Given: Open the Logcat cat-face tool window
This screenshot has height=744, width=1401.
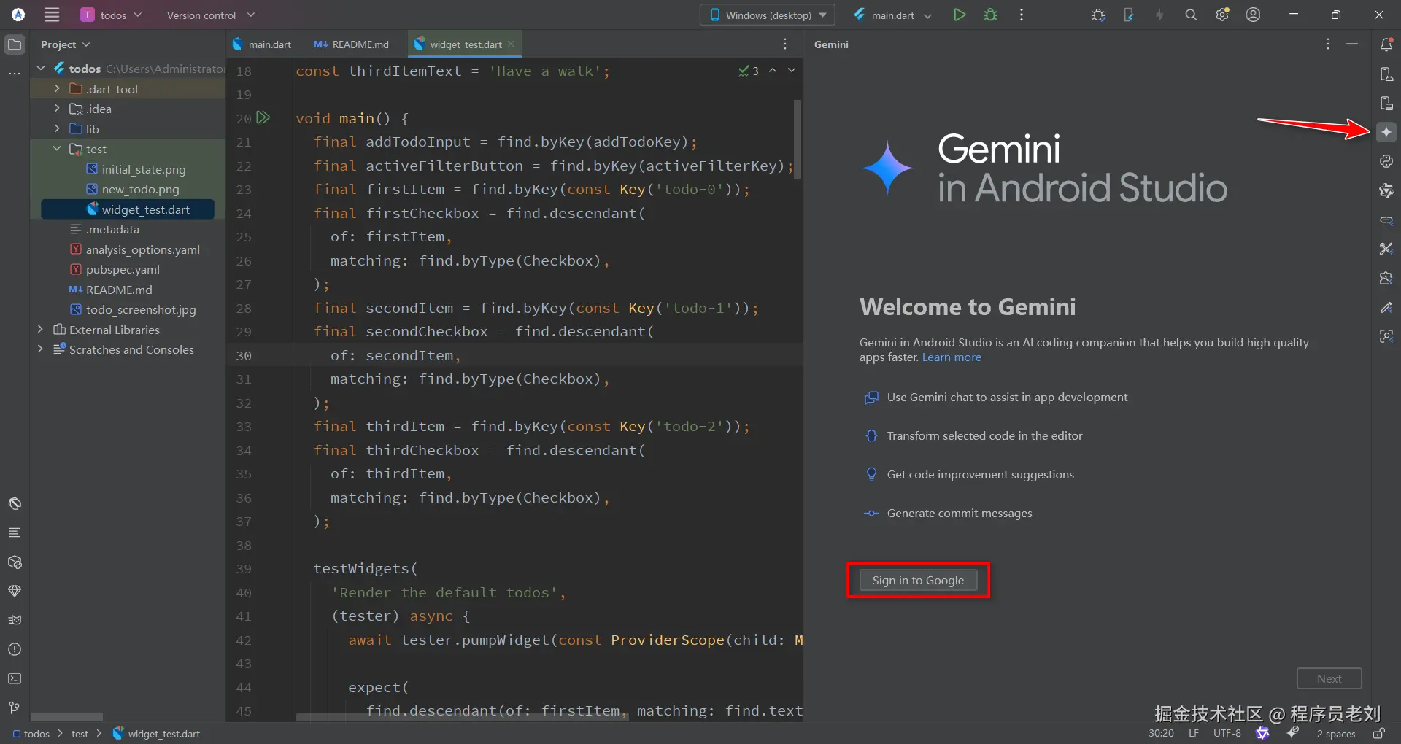Looking at the screenshot, I should pyautogui.click(x=15, y=620).
